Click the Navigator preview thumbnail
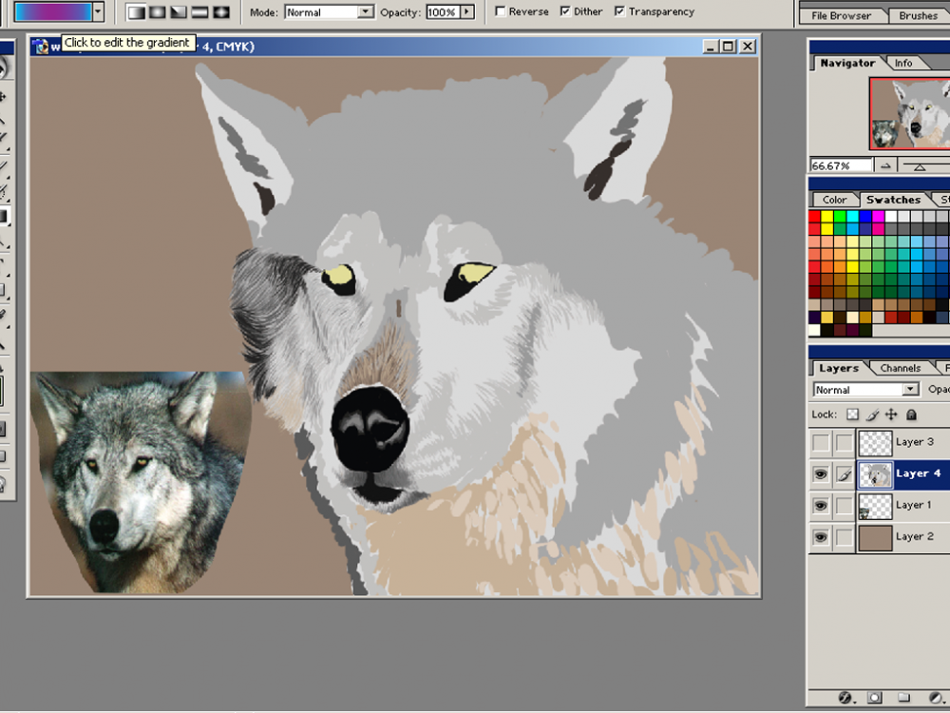The height and width of the screenshot is (713, 950). [909, 113]
